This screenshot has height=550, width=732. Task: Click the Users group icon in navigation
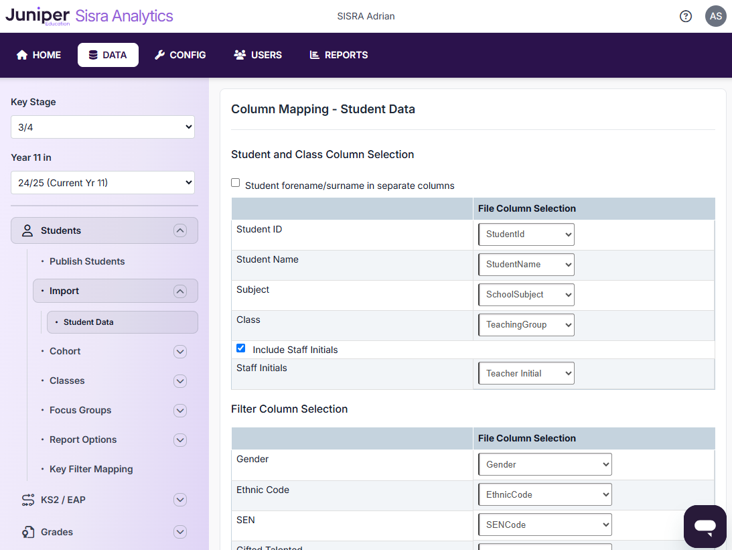coord(240,55)
